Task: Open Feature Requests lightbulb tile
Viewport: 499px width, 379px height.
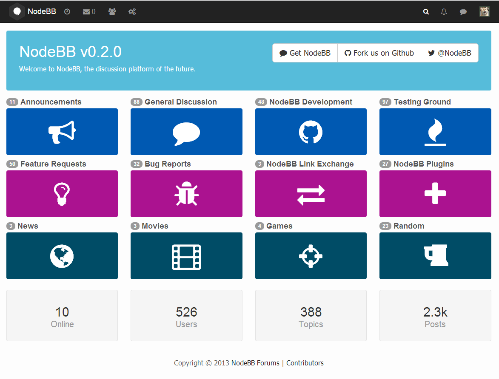Action: [x=62, y=194]
